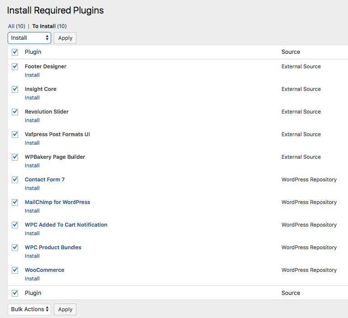Click the top Apply button

[65, 38]
